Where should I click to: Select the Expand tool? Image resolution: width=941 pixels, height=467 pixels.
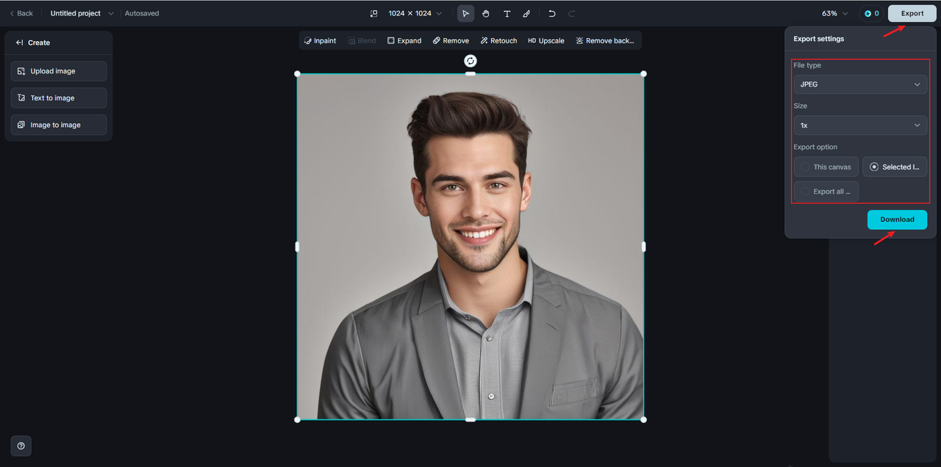coord(404,40)
